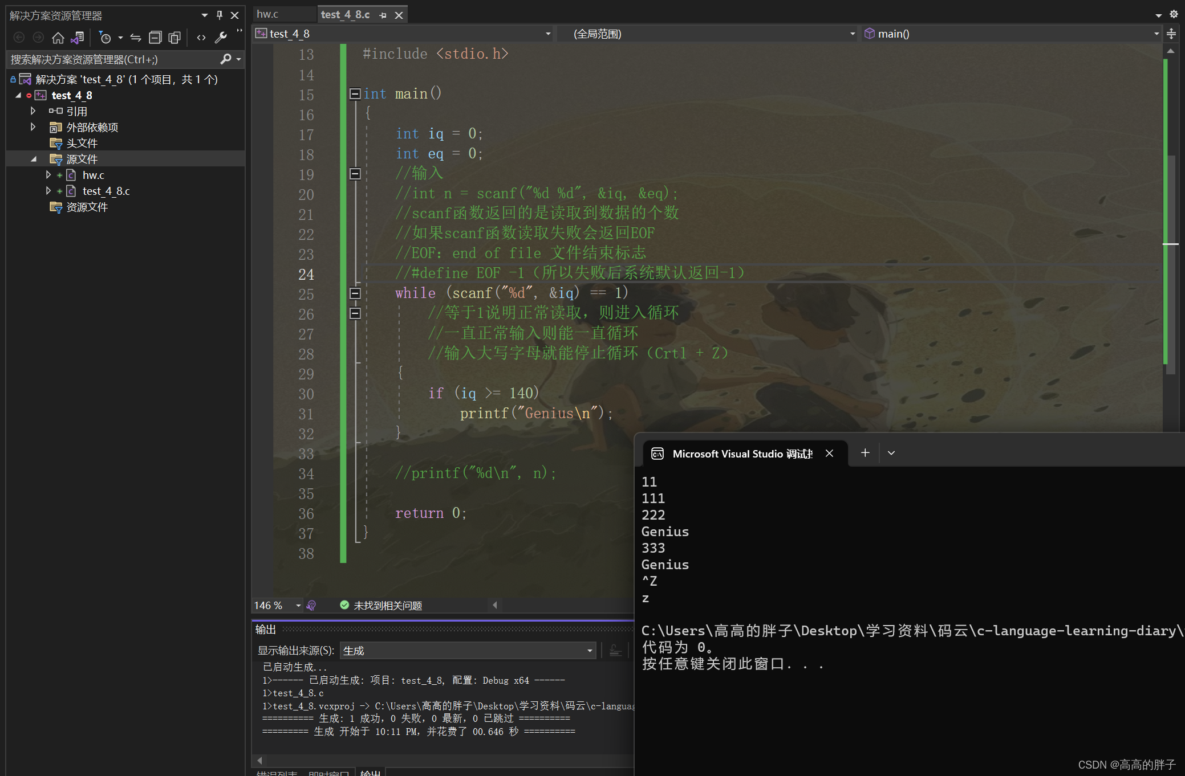The width and height of the screenshot is (1185, 776).
Task: Open a new terminal tab with plus
Action: 865,453
